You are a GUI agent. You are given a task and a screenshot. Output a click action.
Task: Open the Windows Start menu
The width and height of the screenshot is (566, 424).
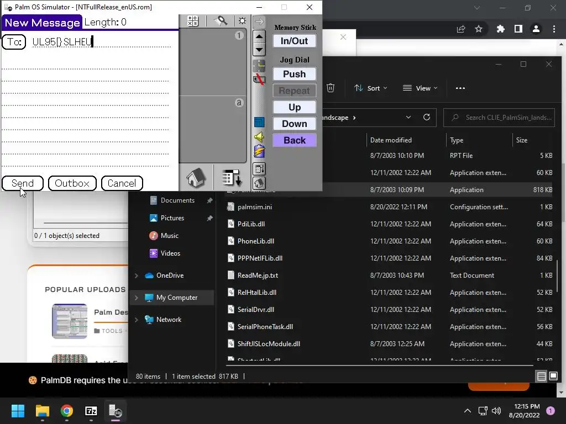pyautogui.click(x=18, y=411)
